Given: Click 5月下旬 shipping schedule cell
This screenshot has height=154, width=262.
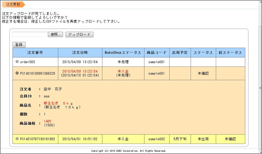Looking at the screenshot, I should [x=180, y=139].
